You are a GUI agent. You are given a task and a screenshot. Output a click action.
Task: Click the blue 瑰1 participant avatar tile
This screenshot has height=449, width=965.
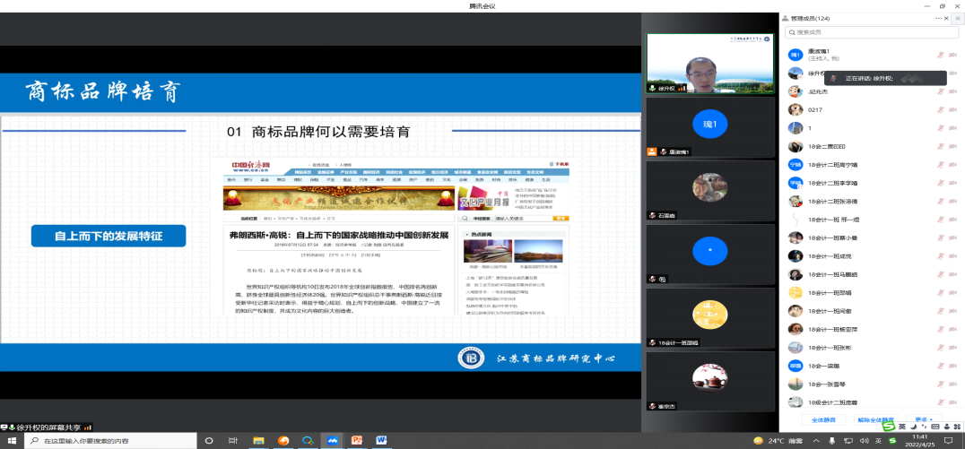tap(710, 124)
